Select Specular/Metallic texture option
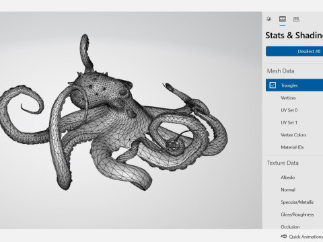This screenshot has height=242, width=323. pyautogui.click(x=297, y=202)
